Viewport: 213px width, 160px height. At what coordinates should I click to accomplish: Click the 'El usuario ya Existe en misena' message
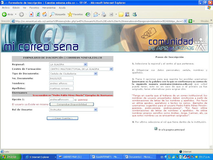point(30,104)
